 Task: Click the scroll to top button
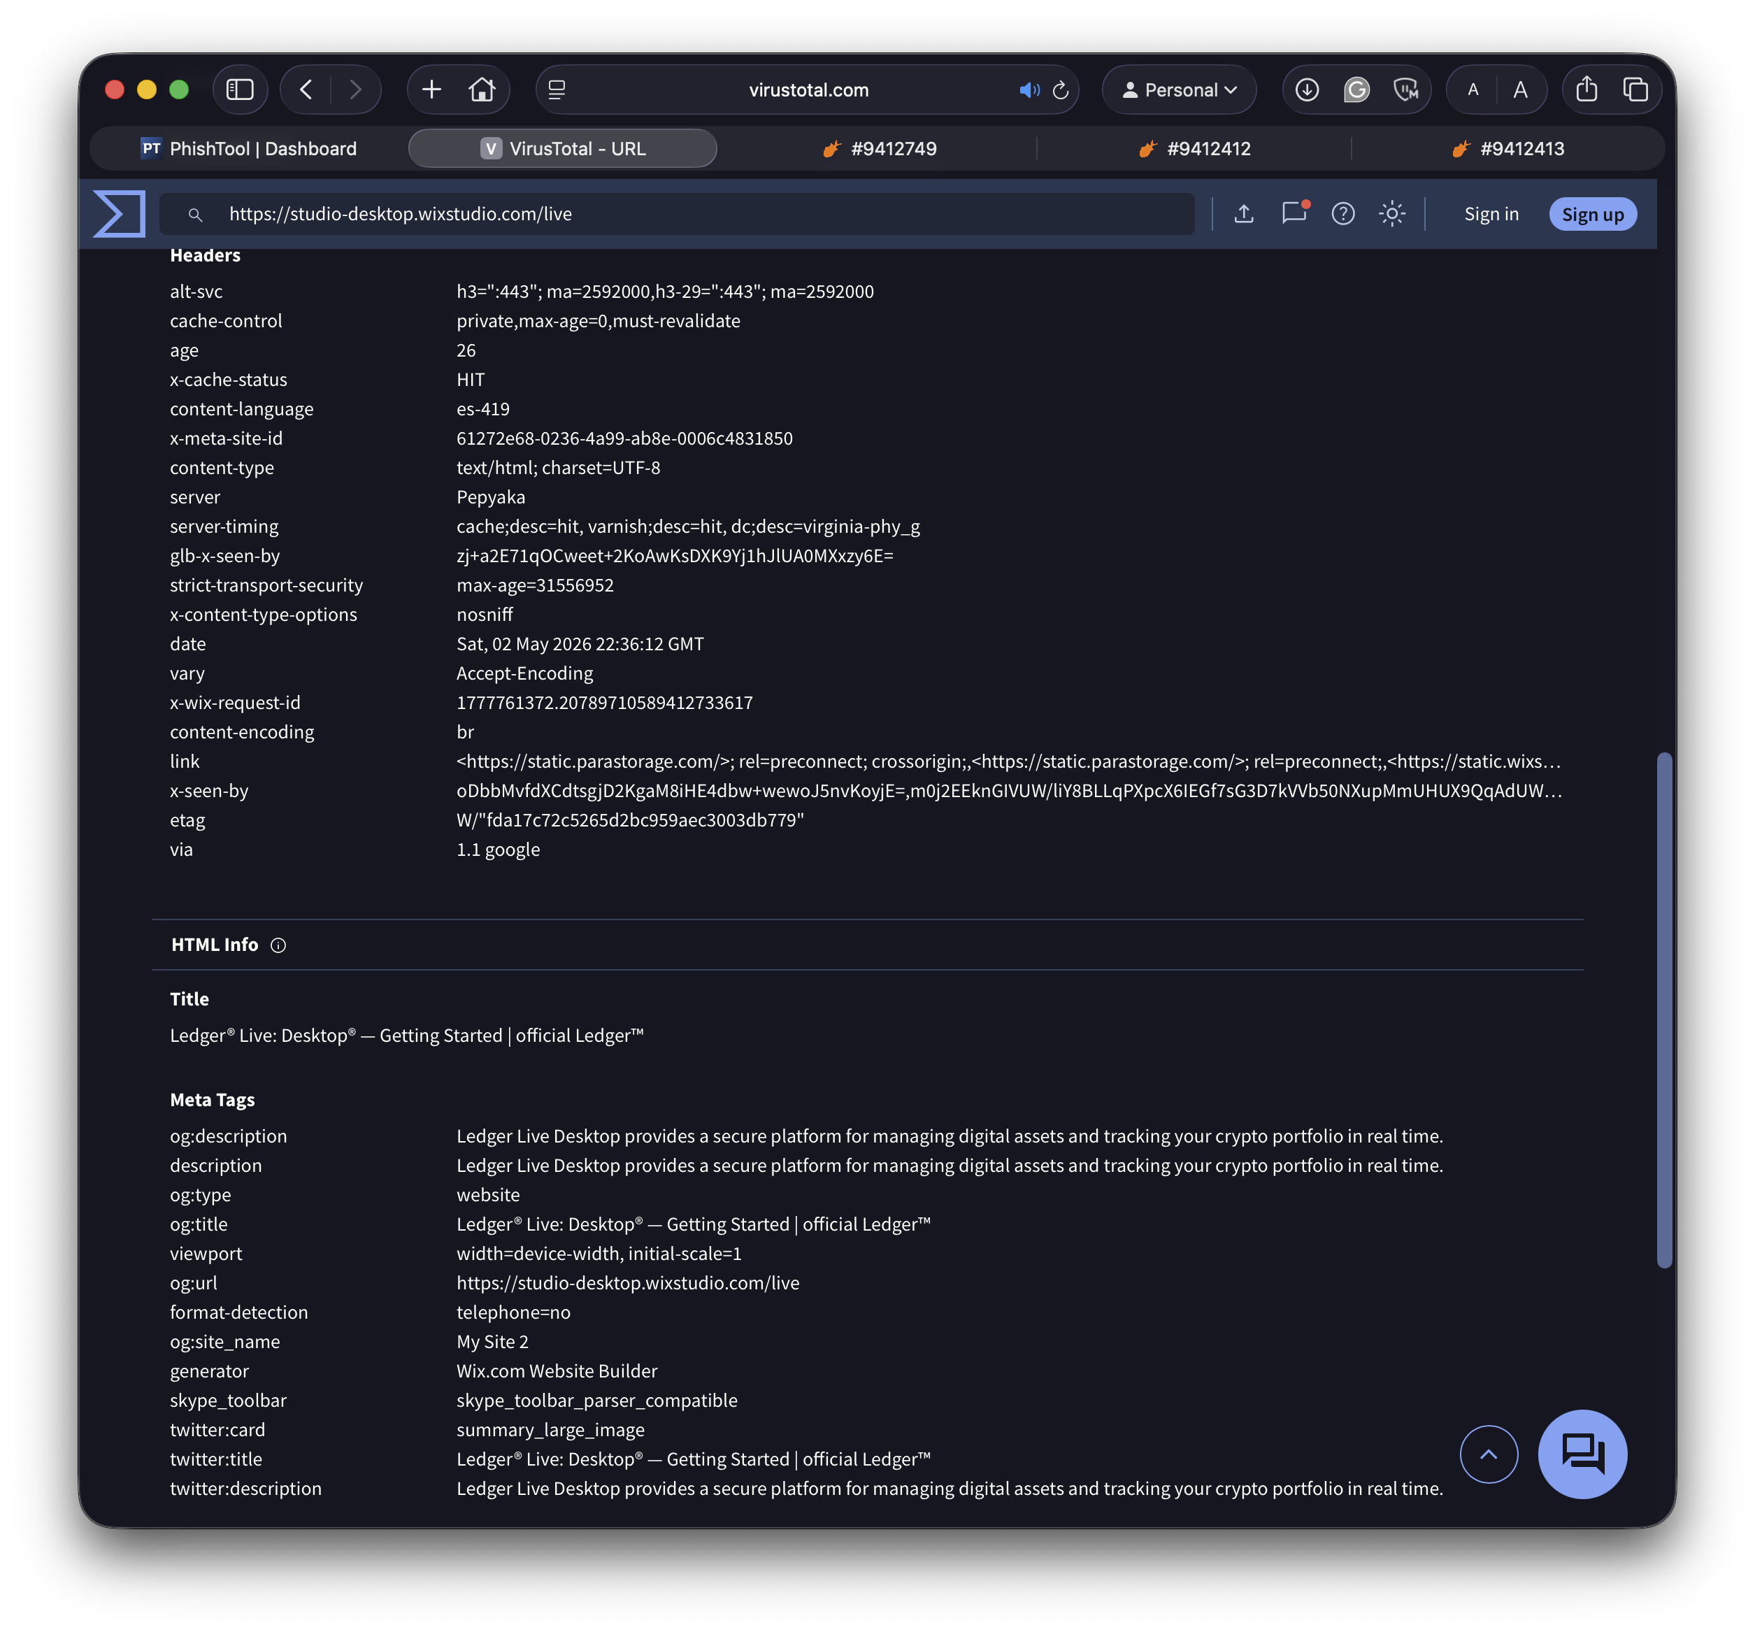click(x=1489, y=1454)
